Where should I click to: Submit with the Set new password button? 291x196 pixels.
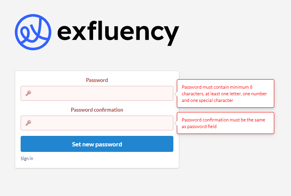[x=97, y=144]
